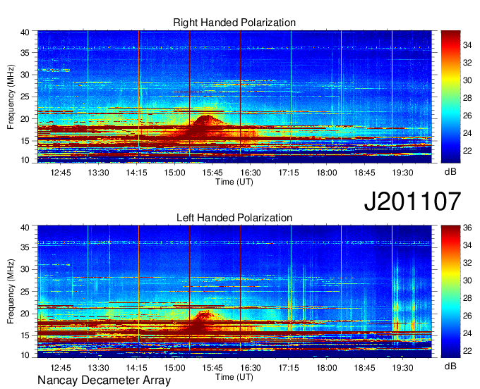Click "Frequency (MHz)" axis label of Left Handed plot
This screenshot has height=389, width=480.
(11, 292)
